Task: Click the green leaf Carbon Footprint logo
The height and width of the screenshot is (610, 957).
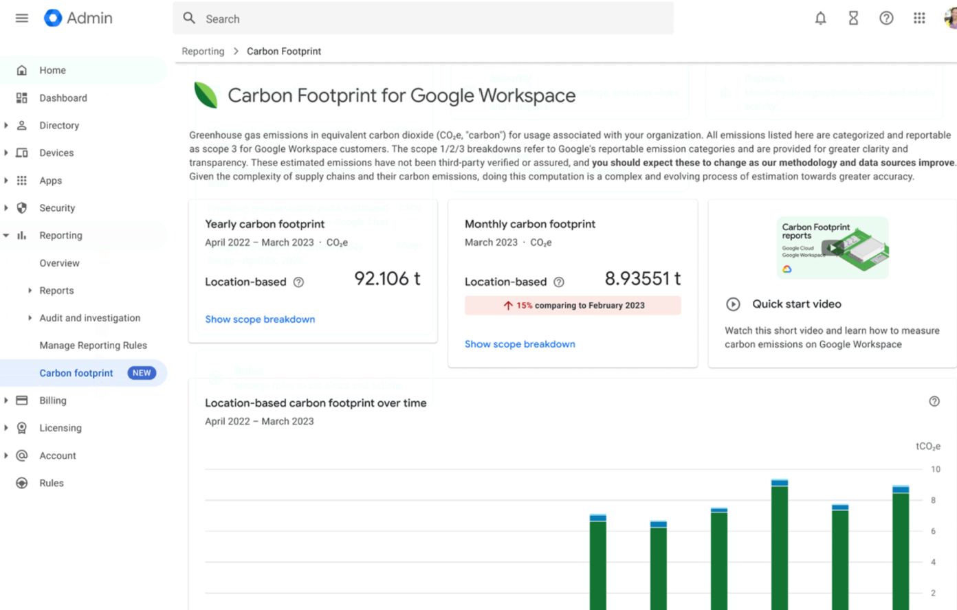Action: pos(205,95)
